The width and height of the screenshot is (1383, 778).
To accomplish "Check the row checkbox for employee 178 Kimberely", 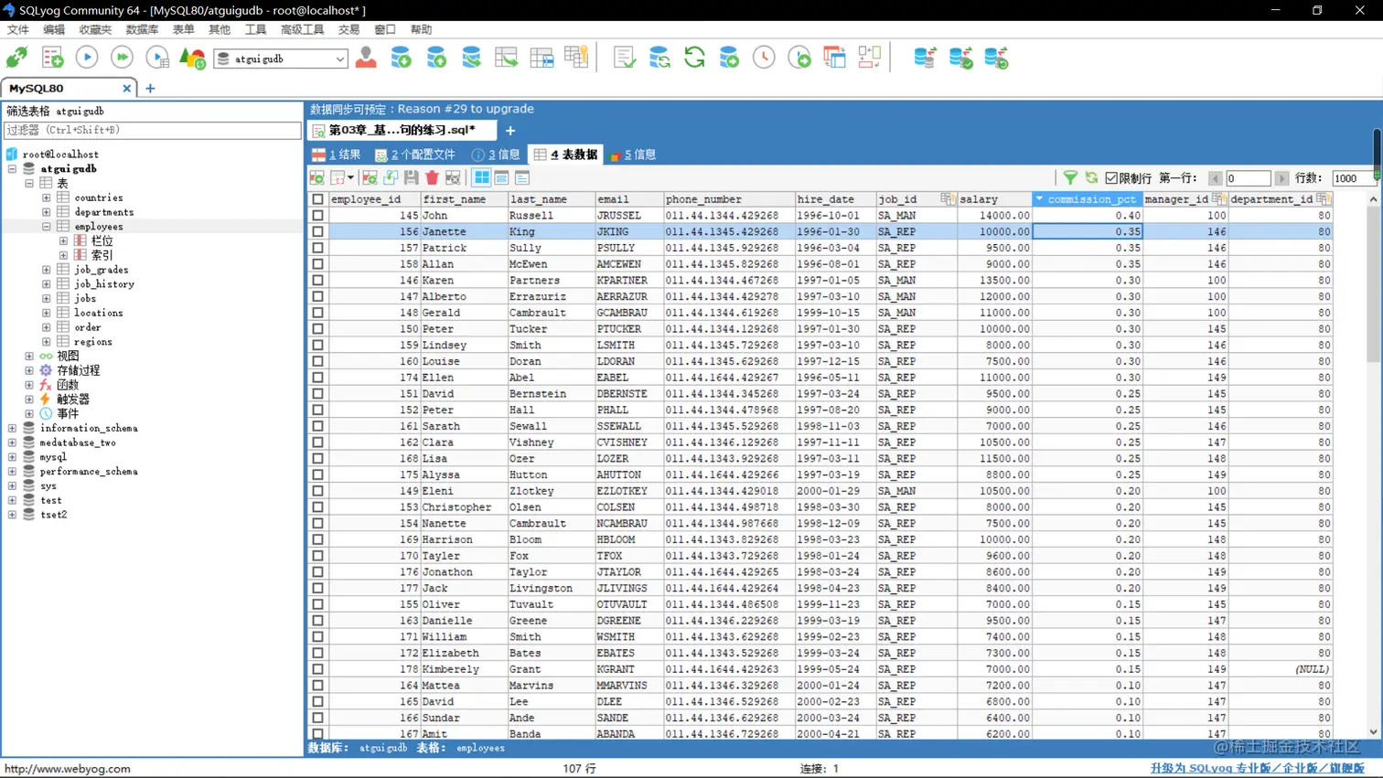I will click(318, 669).
